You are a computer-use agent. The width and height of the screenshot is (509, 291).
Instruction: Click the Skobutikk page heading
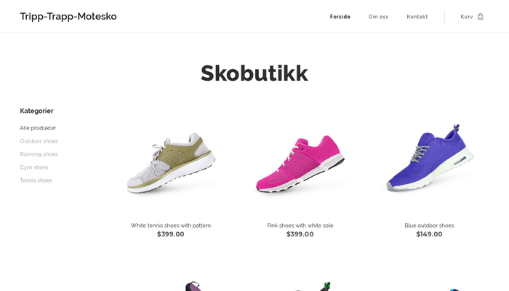pyautogui.click(x=254, y=73)
